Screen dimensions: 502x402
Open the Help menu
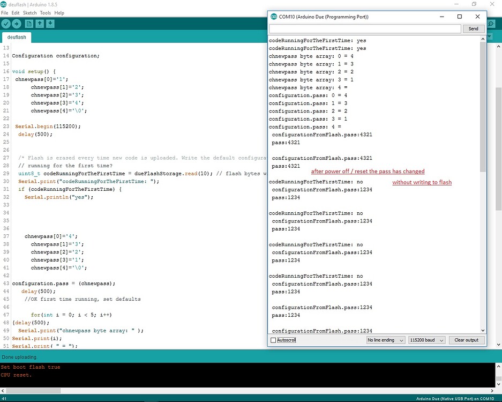tap(59, 12)
